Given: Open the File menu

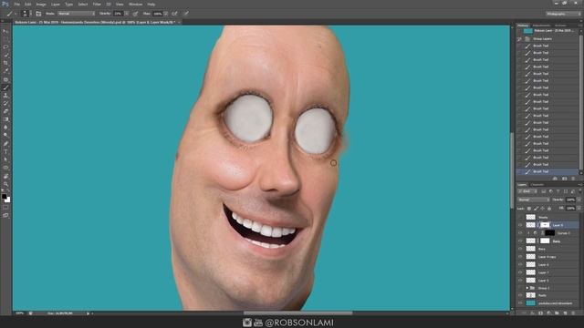Looking at the screenshot, I should coord(16,4).
